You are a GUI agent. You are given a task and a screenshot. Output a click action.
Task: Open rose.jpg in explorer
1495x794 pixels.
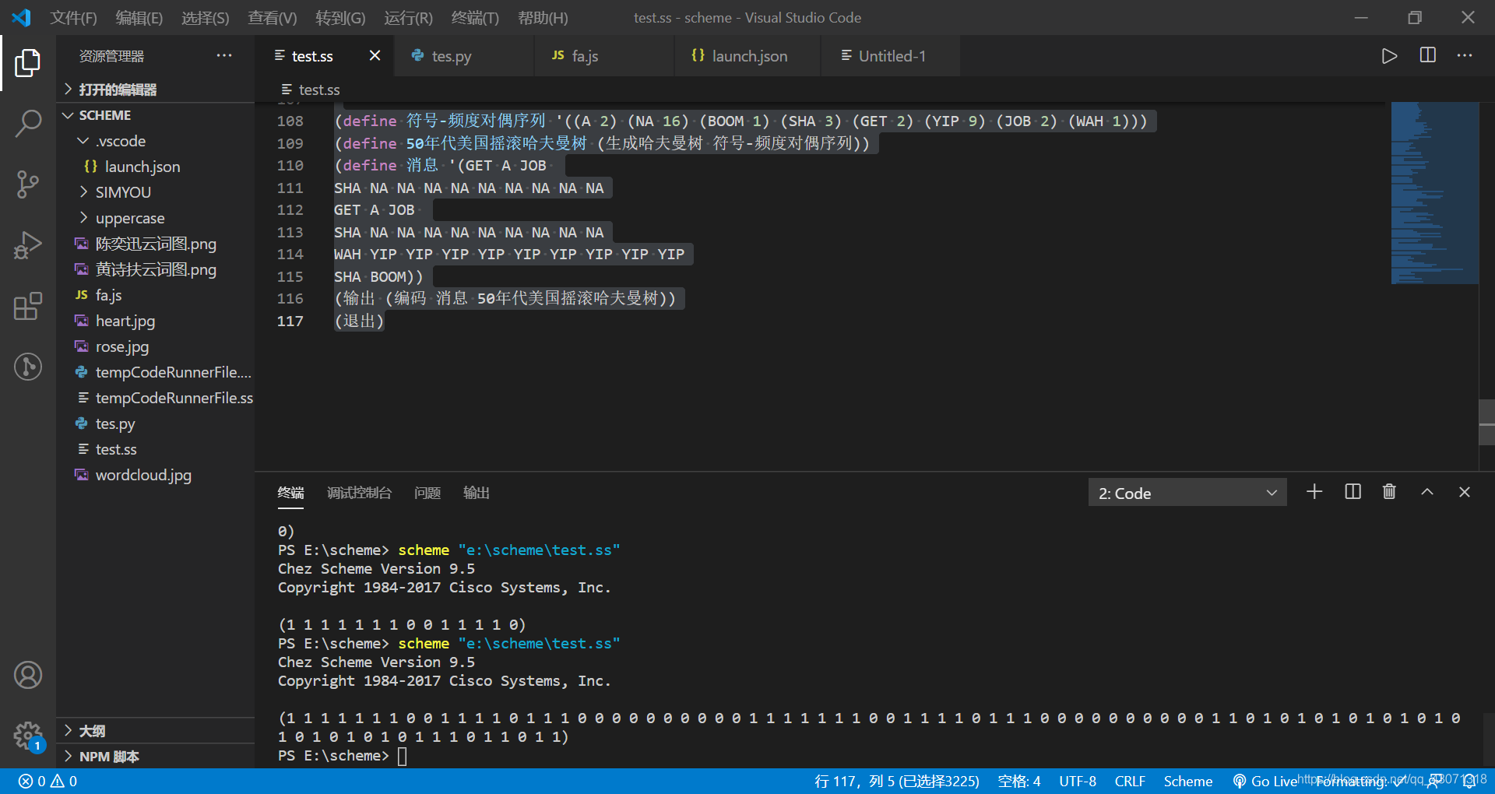coord(156,346)
